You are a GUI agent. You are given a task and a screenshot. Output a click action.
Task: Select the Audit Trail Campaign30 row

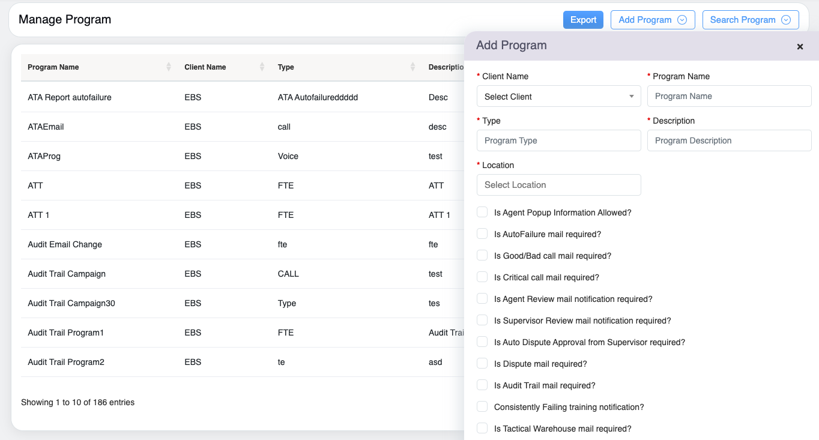coord(71,303)
